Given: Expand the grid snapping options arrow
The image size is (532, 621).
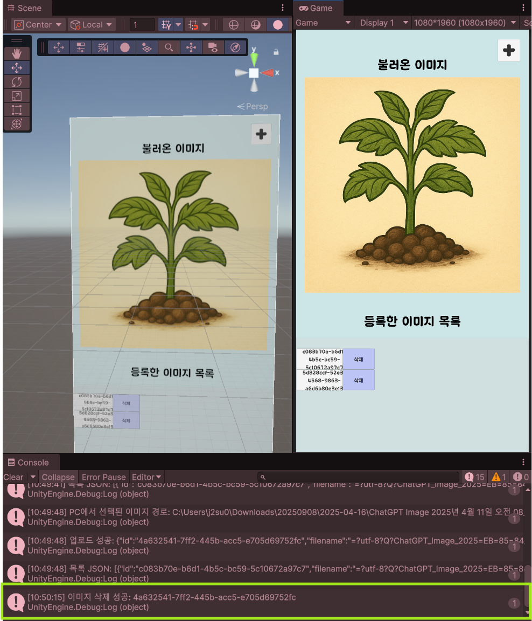Looking at the screenshot, I should click(x=205, y=25).
